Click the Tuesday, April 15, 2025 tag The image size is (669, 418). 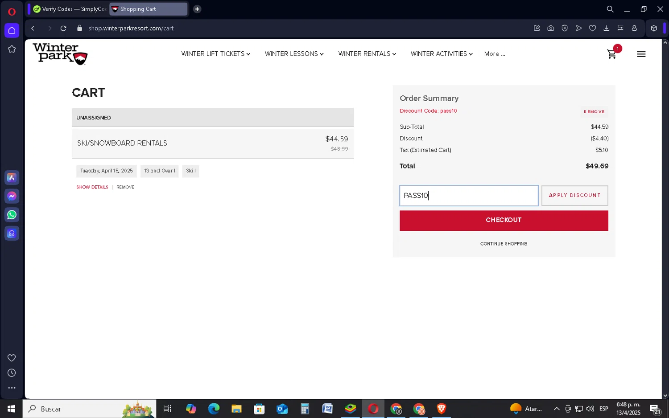(107, 171)
